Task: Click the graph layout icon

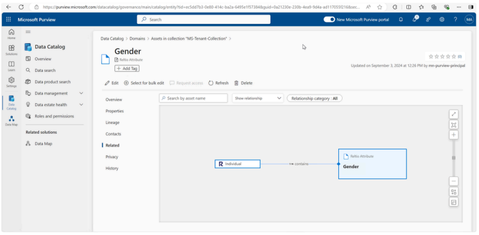Action: (x=454, y=191)
